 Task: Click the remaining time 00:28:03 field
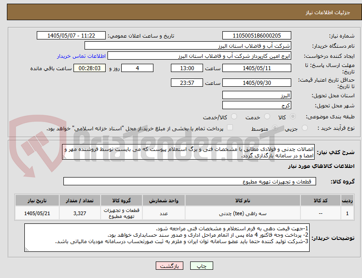point(90,68)
